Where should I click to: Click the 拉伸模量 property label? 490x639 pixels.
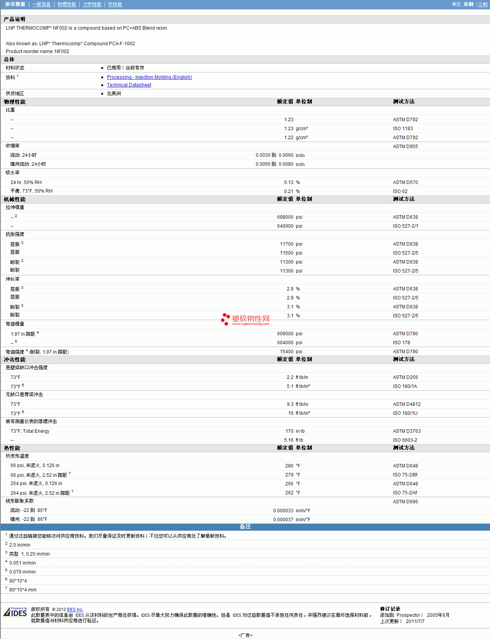[15, 207]
